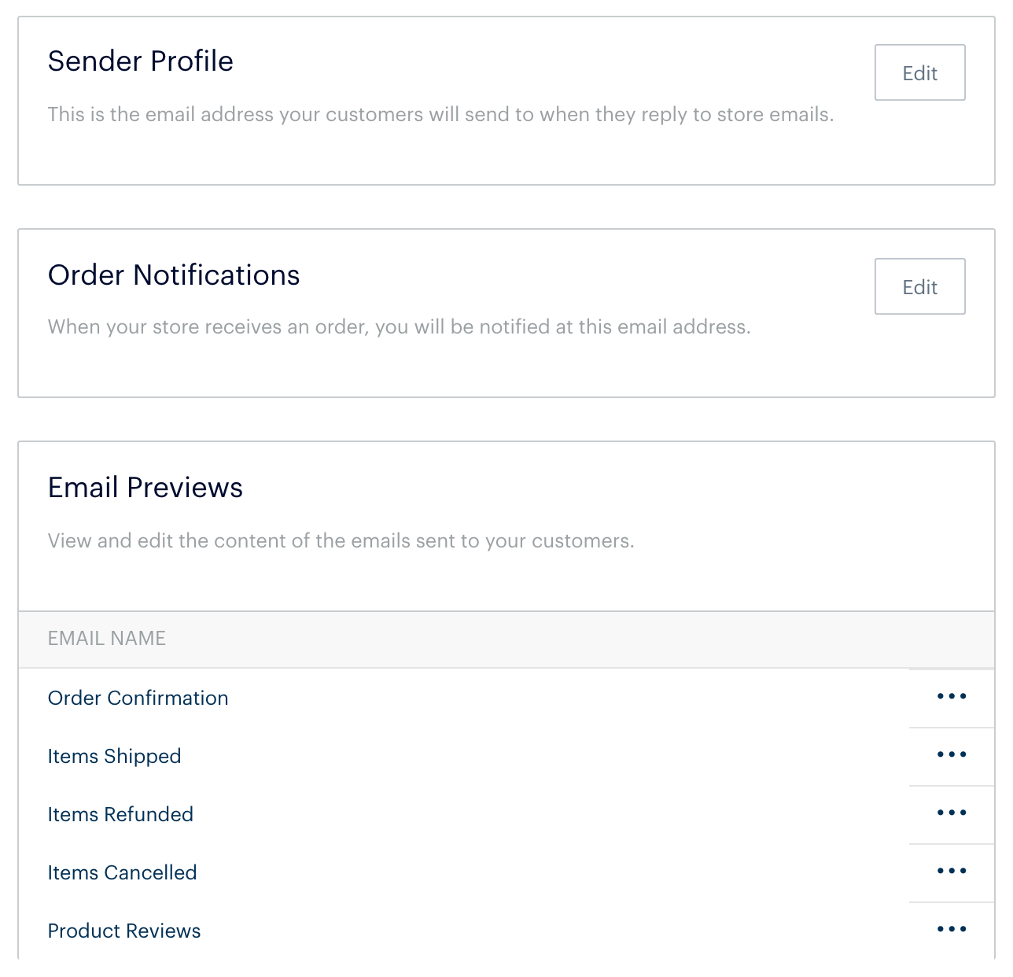The image size is (1013, 977).
Task: Select the Order Notifications section heading
Action: (174, 275)
